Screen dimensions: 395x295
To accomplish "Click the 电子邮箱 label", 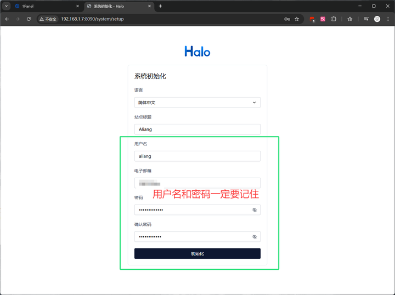I will [143, 171].
